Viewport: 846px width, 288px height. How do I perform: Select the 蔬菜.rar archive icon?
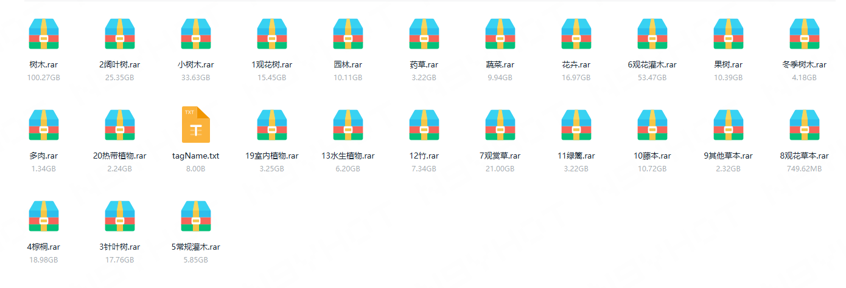click(x=500, y=33)
